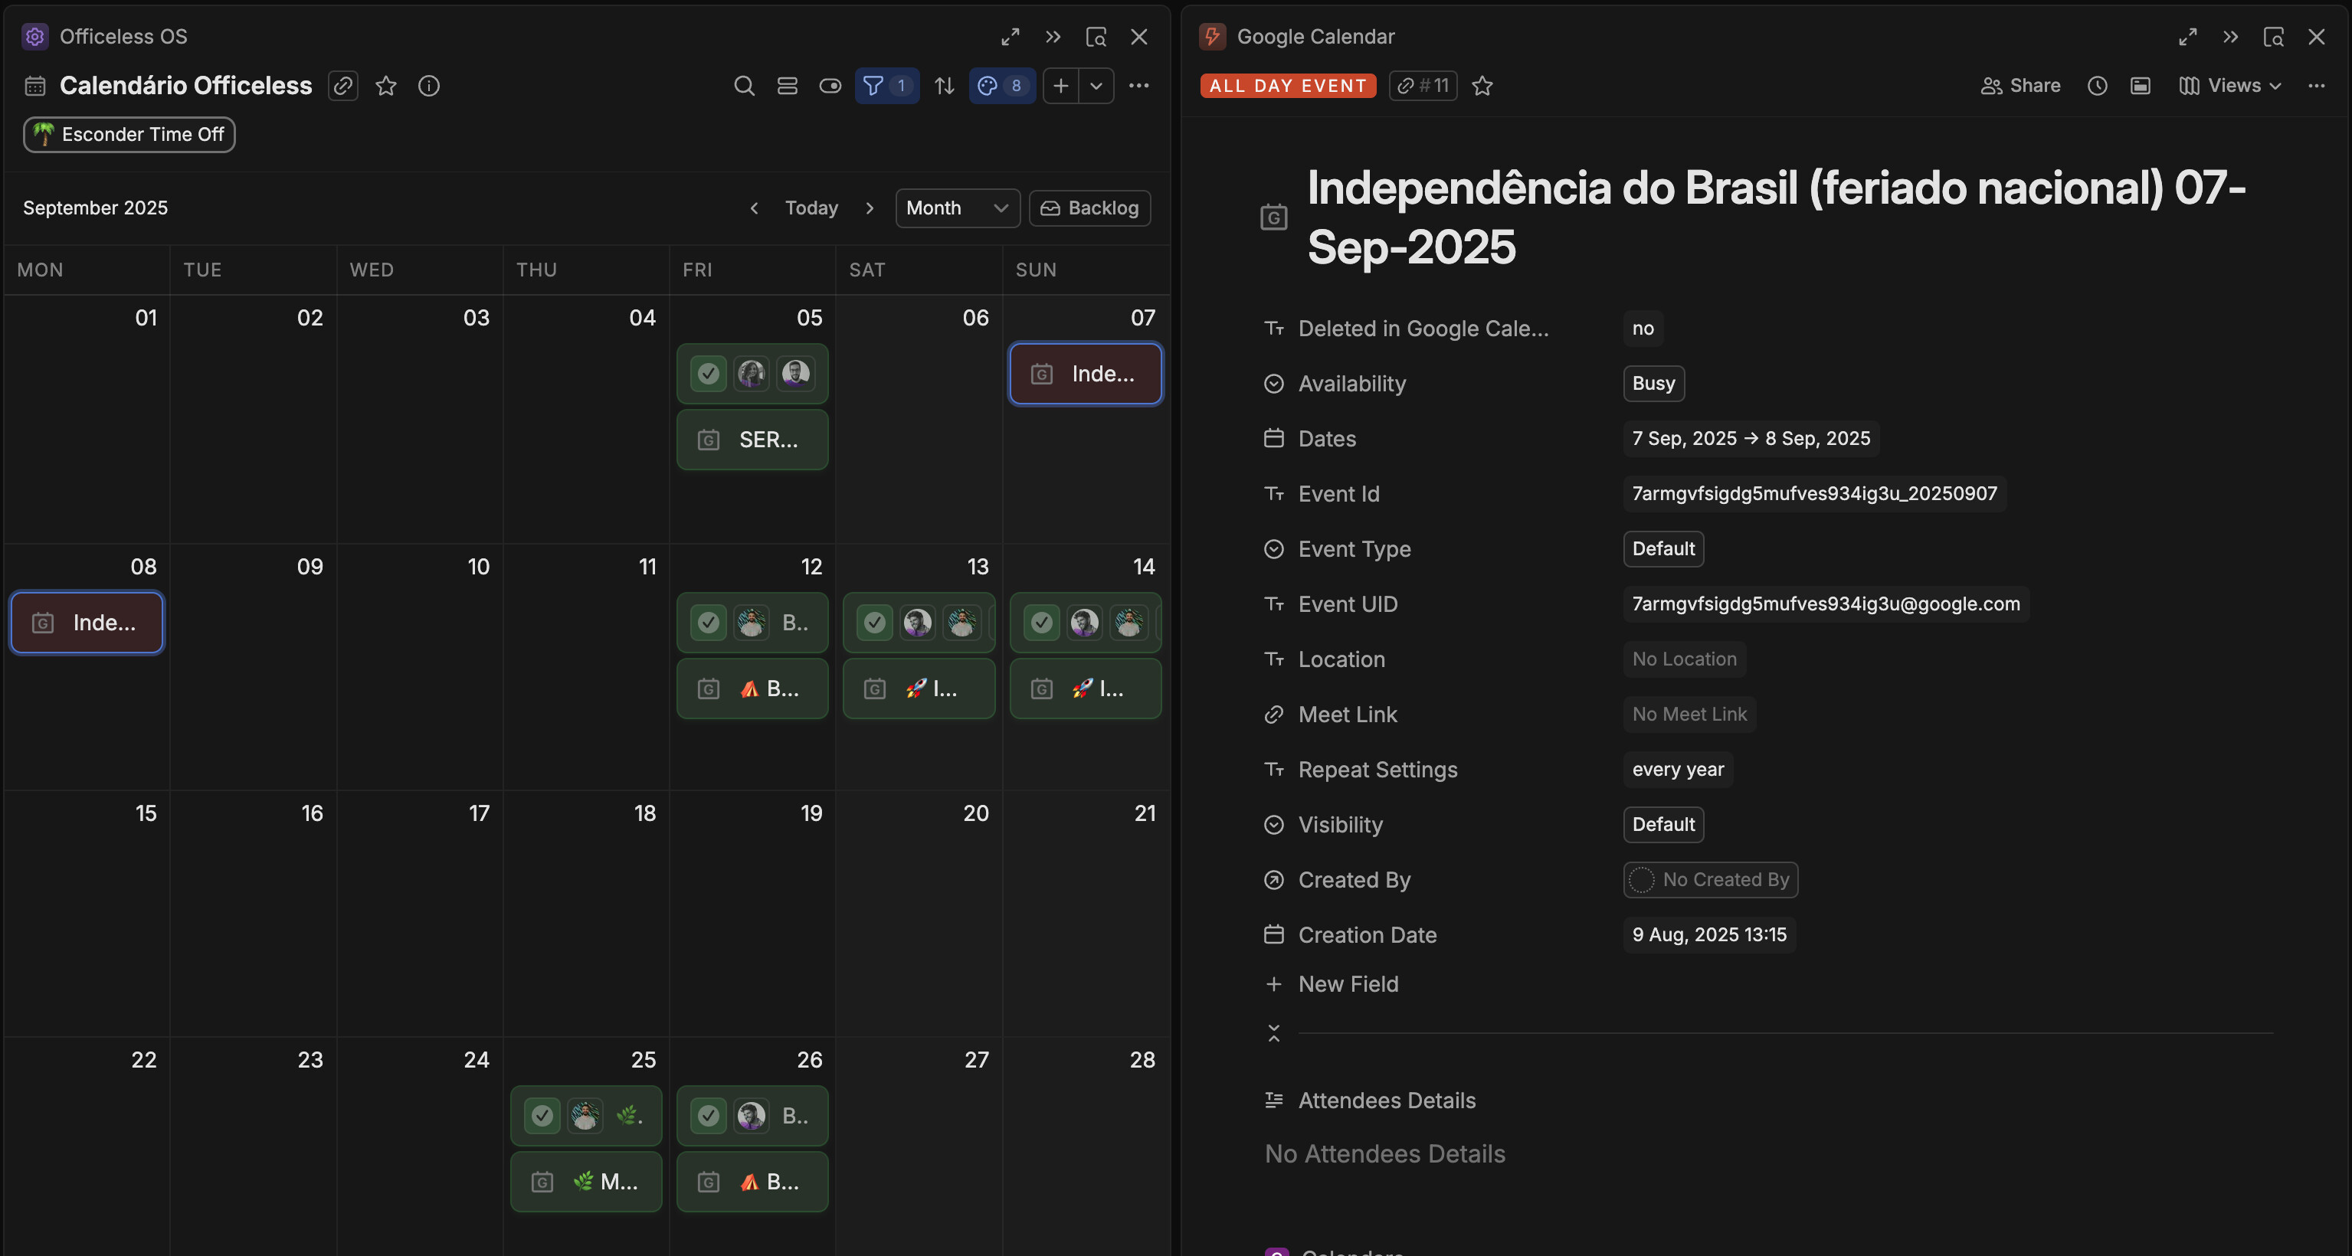The image size is (2352, 1256).
Task: Collapse fields with the chevron below New Field
Action: (x=1274, y=1033)
